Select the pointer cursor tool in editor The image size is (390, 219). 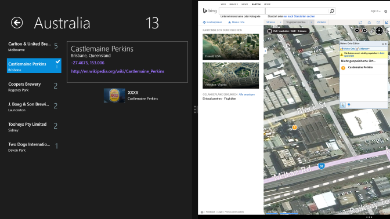343,105
